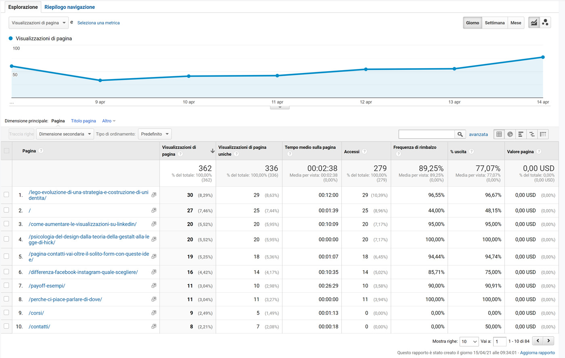Click Seleziona una metrica link

[x=98, y=23]
